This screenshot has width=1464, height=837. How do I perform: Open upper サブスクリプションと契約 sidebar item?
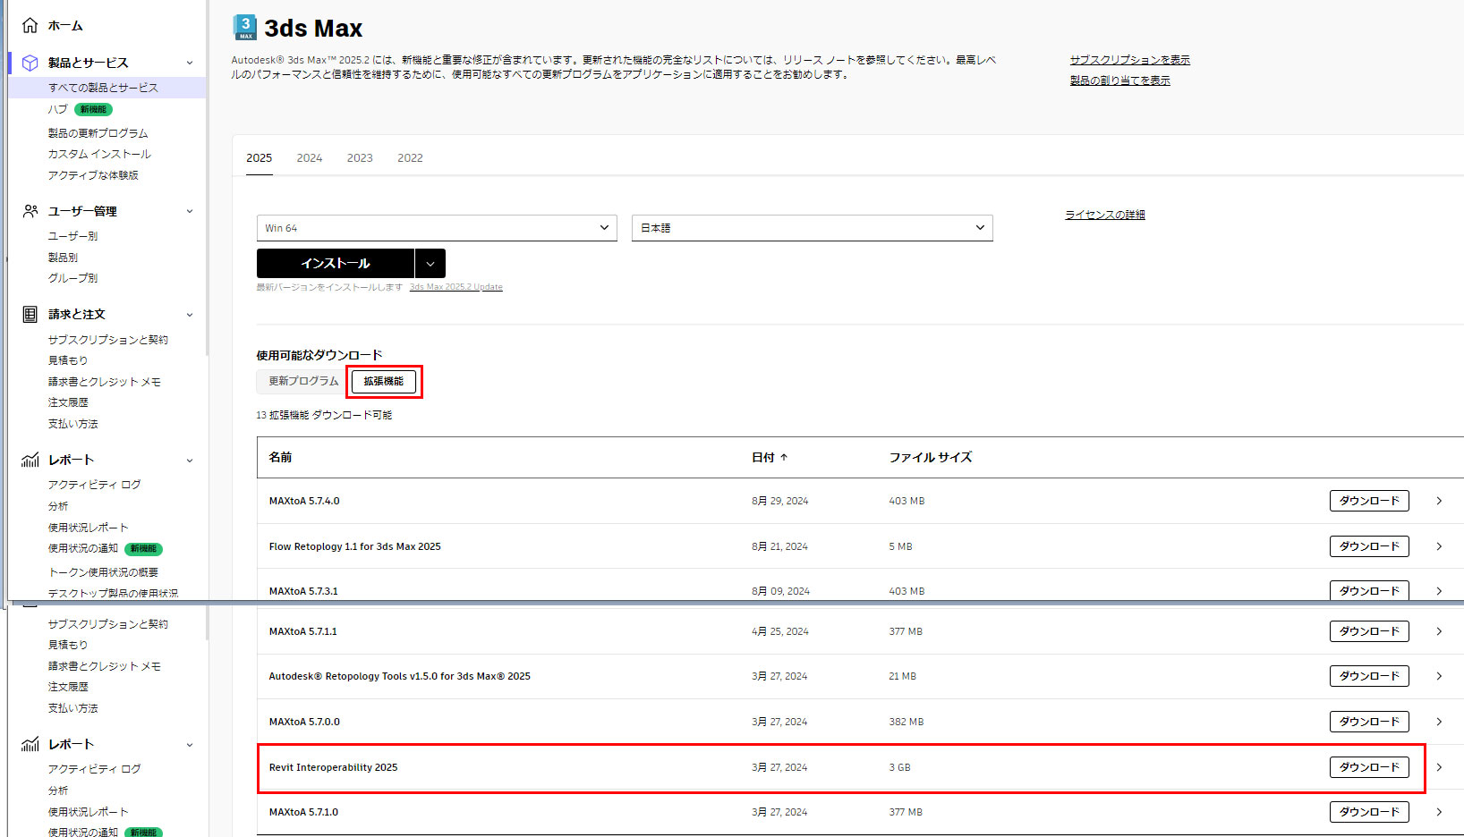click(108, 340)
